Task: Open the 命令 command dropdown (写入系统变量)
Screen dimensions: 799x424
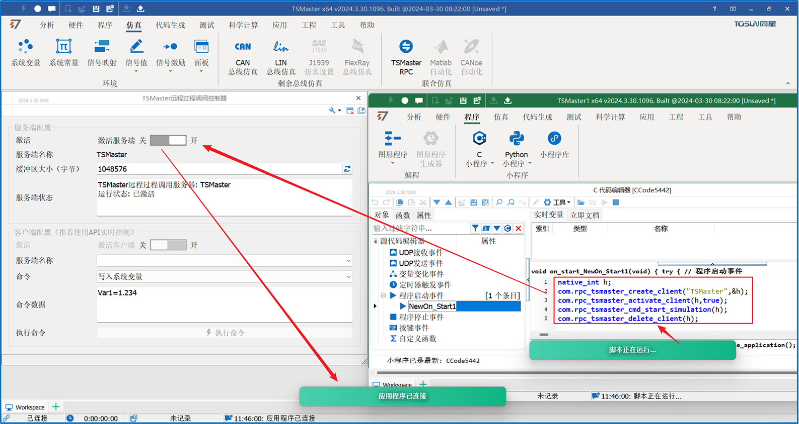Action: pyautogui.click(x=225, y=276)
